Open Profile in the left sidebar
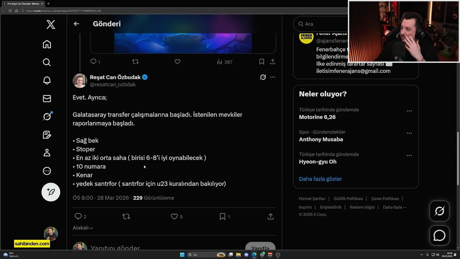Viewport: 460px width, 259px height. pyautogui.click(x=47, y=153)
